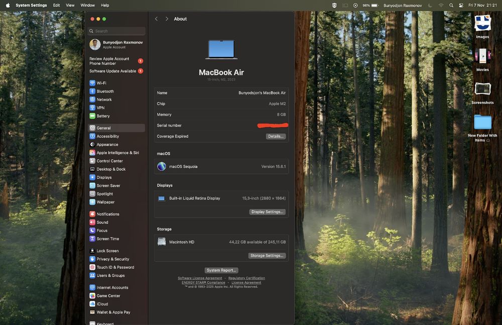This screenshot has width=502, height=325.
Task: Open Internet Accounts icon
Action: pyautogui.click(x=92, y=287)
